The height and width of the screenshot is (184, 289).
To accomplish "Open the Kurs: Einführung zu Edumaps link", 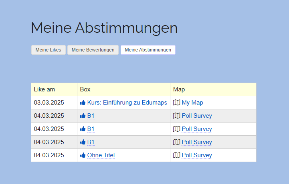I will pyautogui.click(x=127, y=103).
